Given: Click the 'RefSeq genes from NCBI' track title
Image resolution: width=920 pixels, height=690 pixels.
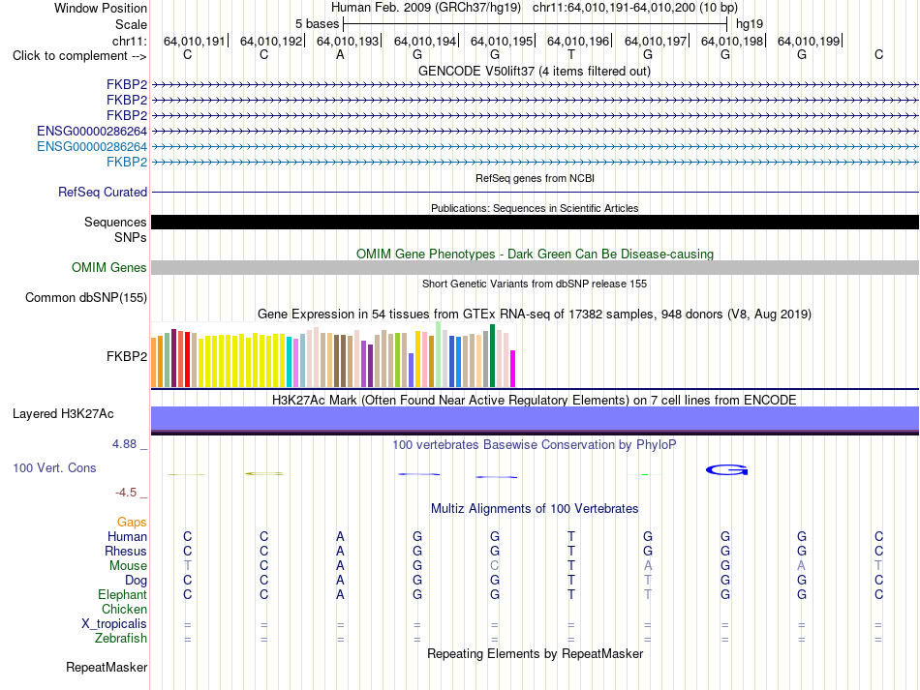Looking at the screenshot, I should pyautogui.click(x=535, y=178).
